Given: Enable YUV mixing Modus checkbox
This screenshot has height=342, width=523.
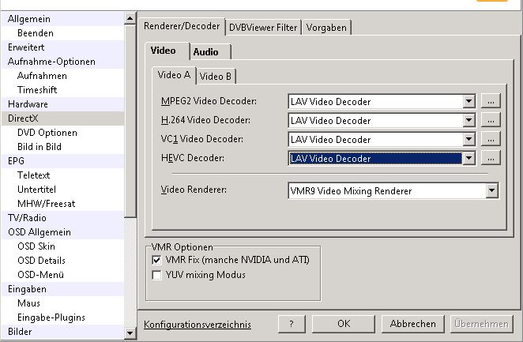Looking at the screenshot, I should click(x=156, y=275).
